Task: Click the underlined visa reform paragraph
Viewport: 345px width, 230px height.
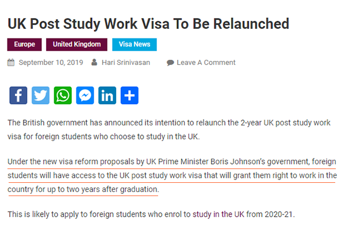Action: (x=172, y=175)
